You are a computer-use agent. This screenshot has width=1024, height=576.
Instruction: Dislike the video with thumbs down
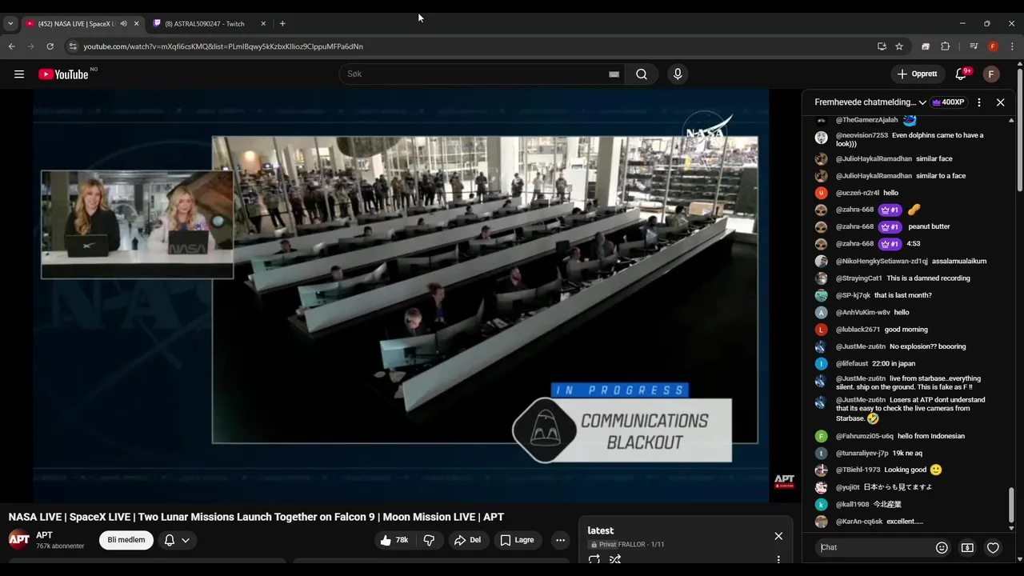pyautogui.click(x=429, y=540)
